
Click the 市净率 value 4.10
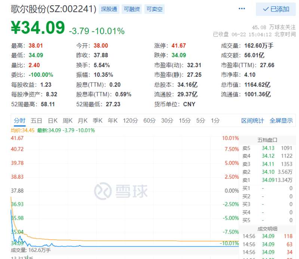[250, 75]
